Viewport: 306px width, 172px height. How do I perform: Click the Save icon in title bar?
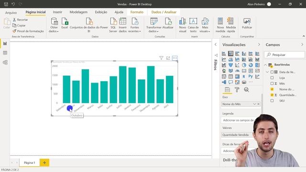6,4
